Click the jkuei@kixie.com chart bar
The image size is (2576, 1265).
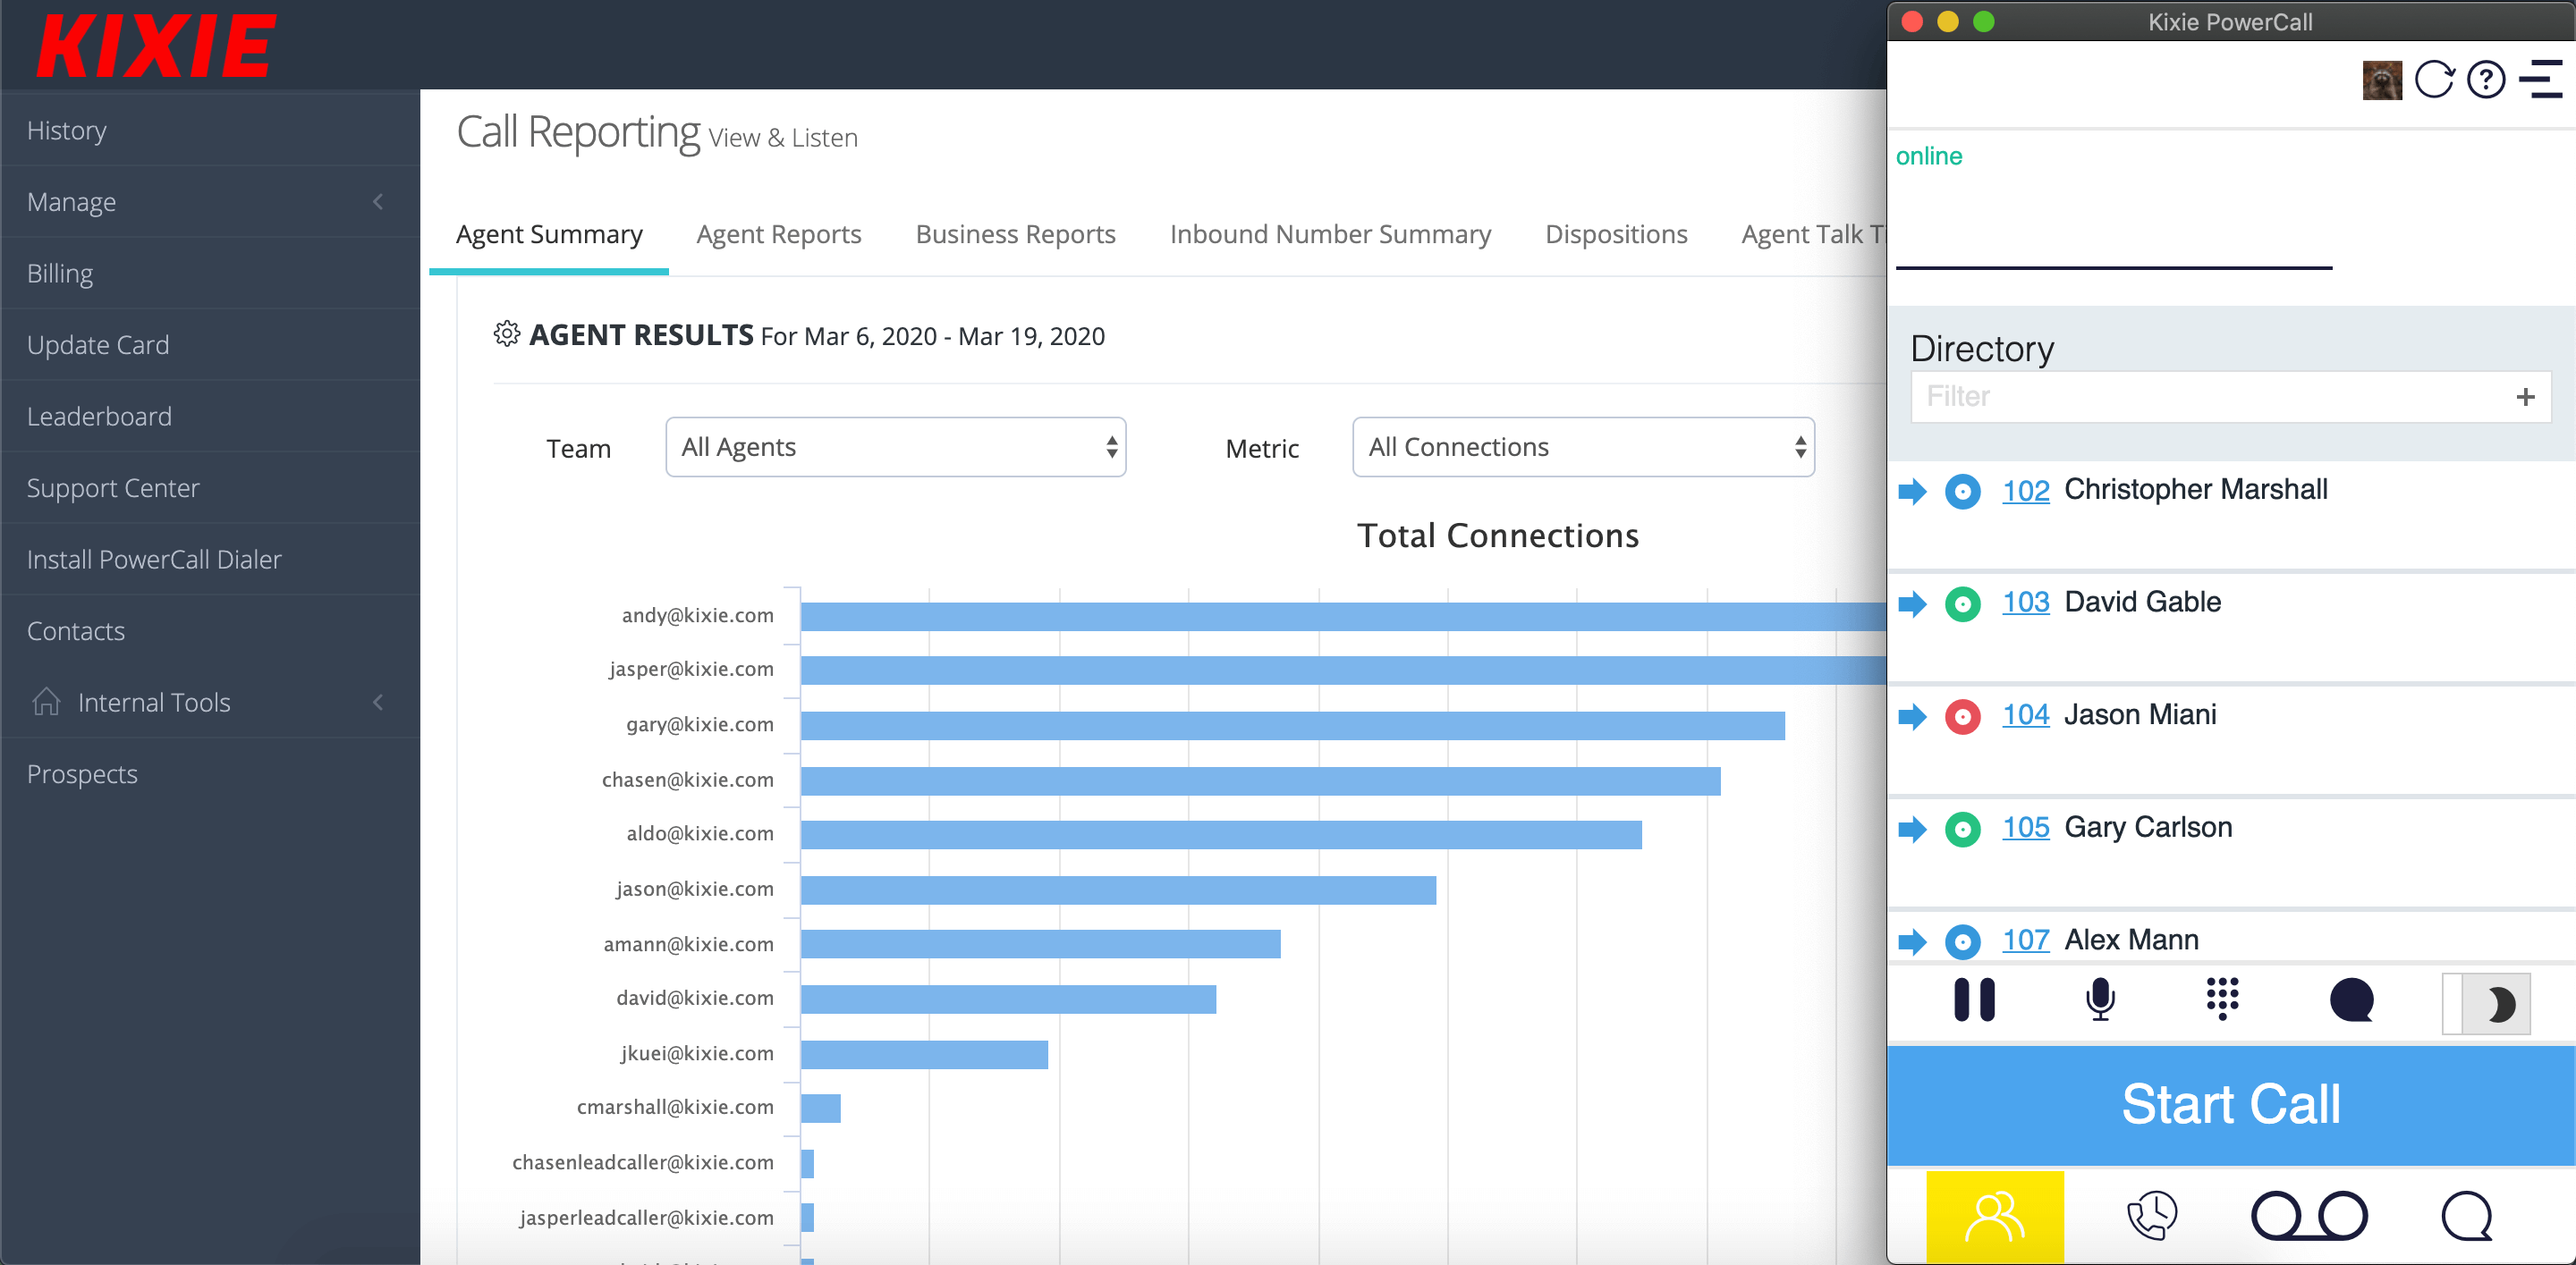924,1054
